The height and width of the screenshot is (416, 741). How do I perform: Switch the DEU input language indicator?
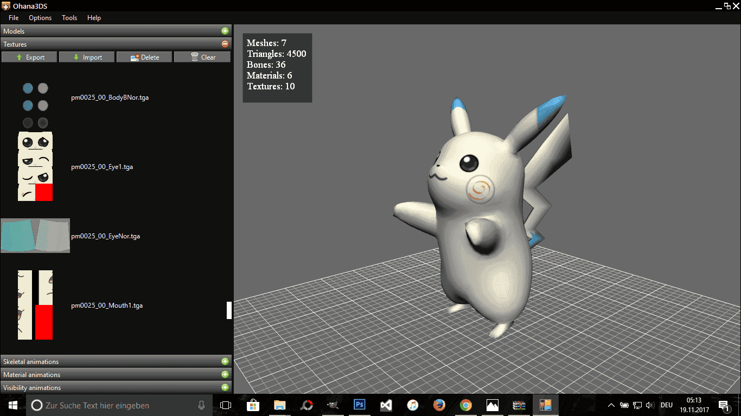pyautogui.click(x=667, y=405)
